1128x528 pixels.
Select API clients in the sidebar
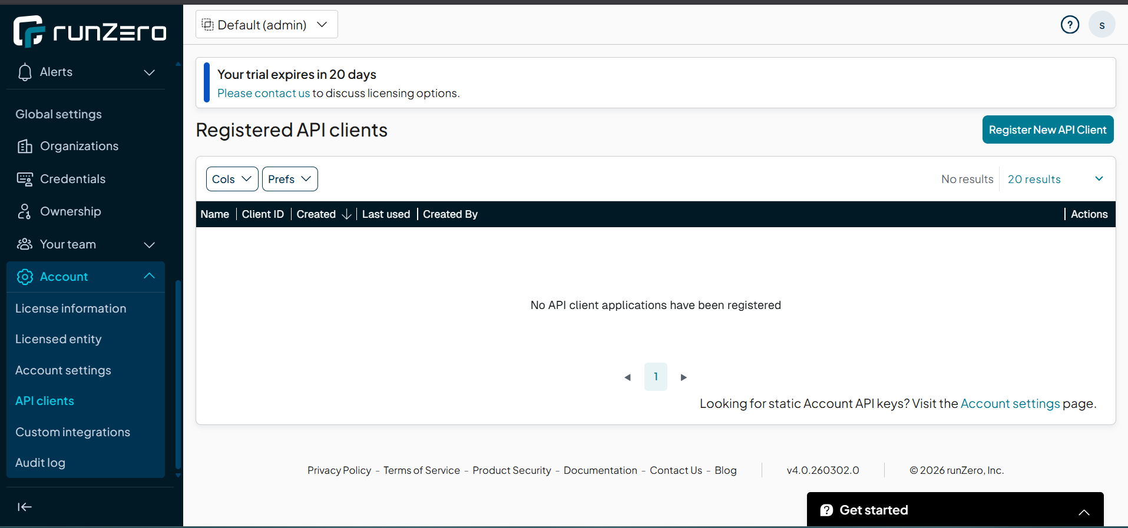[x=45, y=401]
